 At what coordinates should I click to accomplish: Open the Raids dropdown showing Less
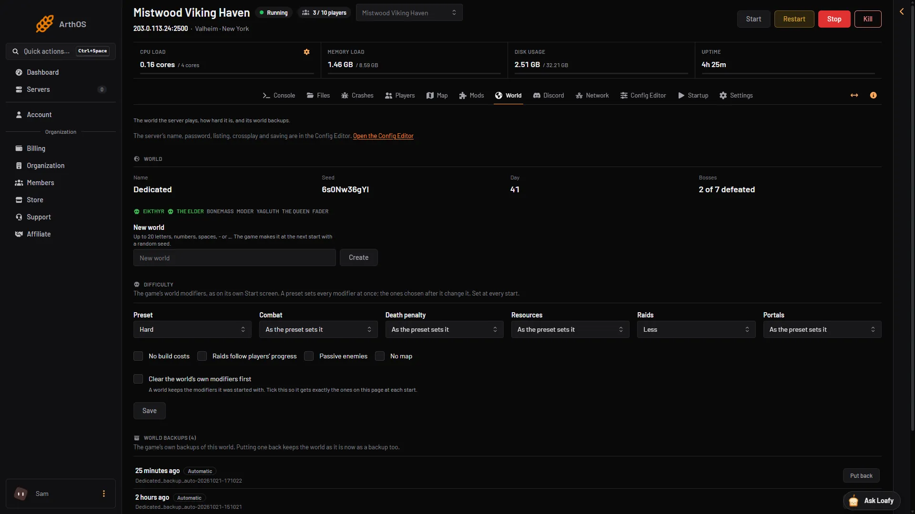coord(696,329)
